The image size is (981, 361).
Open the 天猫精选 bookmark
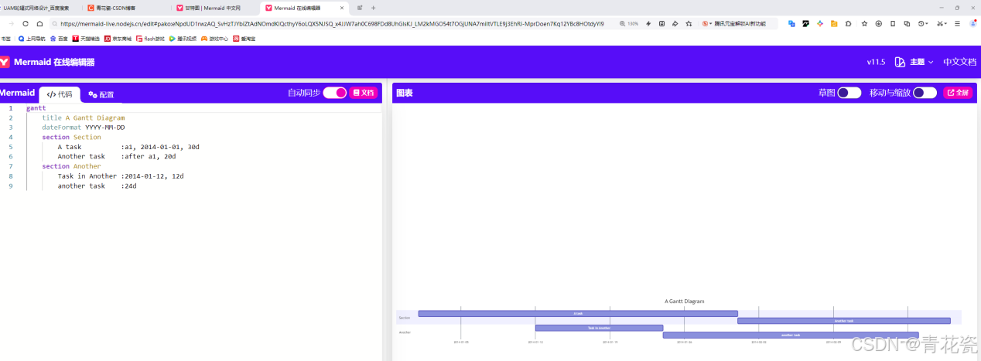pyautogui.click(x=86, y=38)
